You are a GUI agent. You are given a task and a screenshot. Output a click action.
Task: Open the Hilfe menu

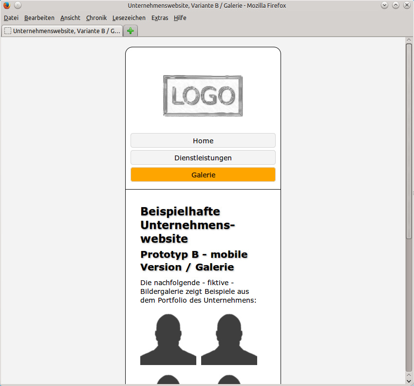[180, 18]
